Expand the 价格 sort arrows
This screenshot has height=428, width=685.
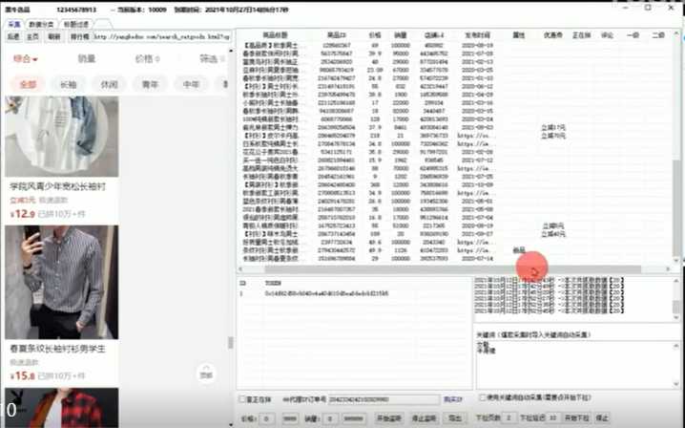click(147, 59)
